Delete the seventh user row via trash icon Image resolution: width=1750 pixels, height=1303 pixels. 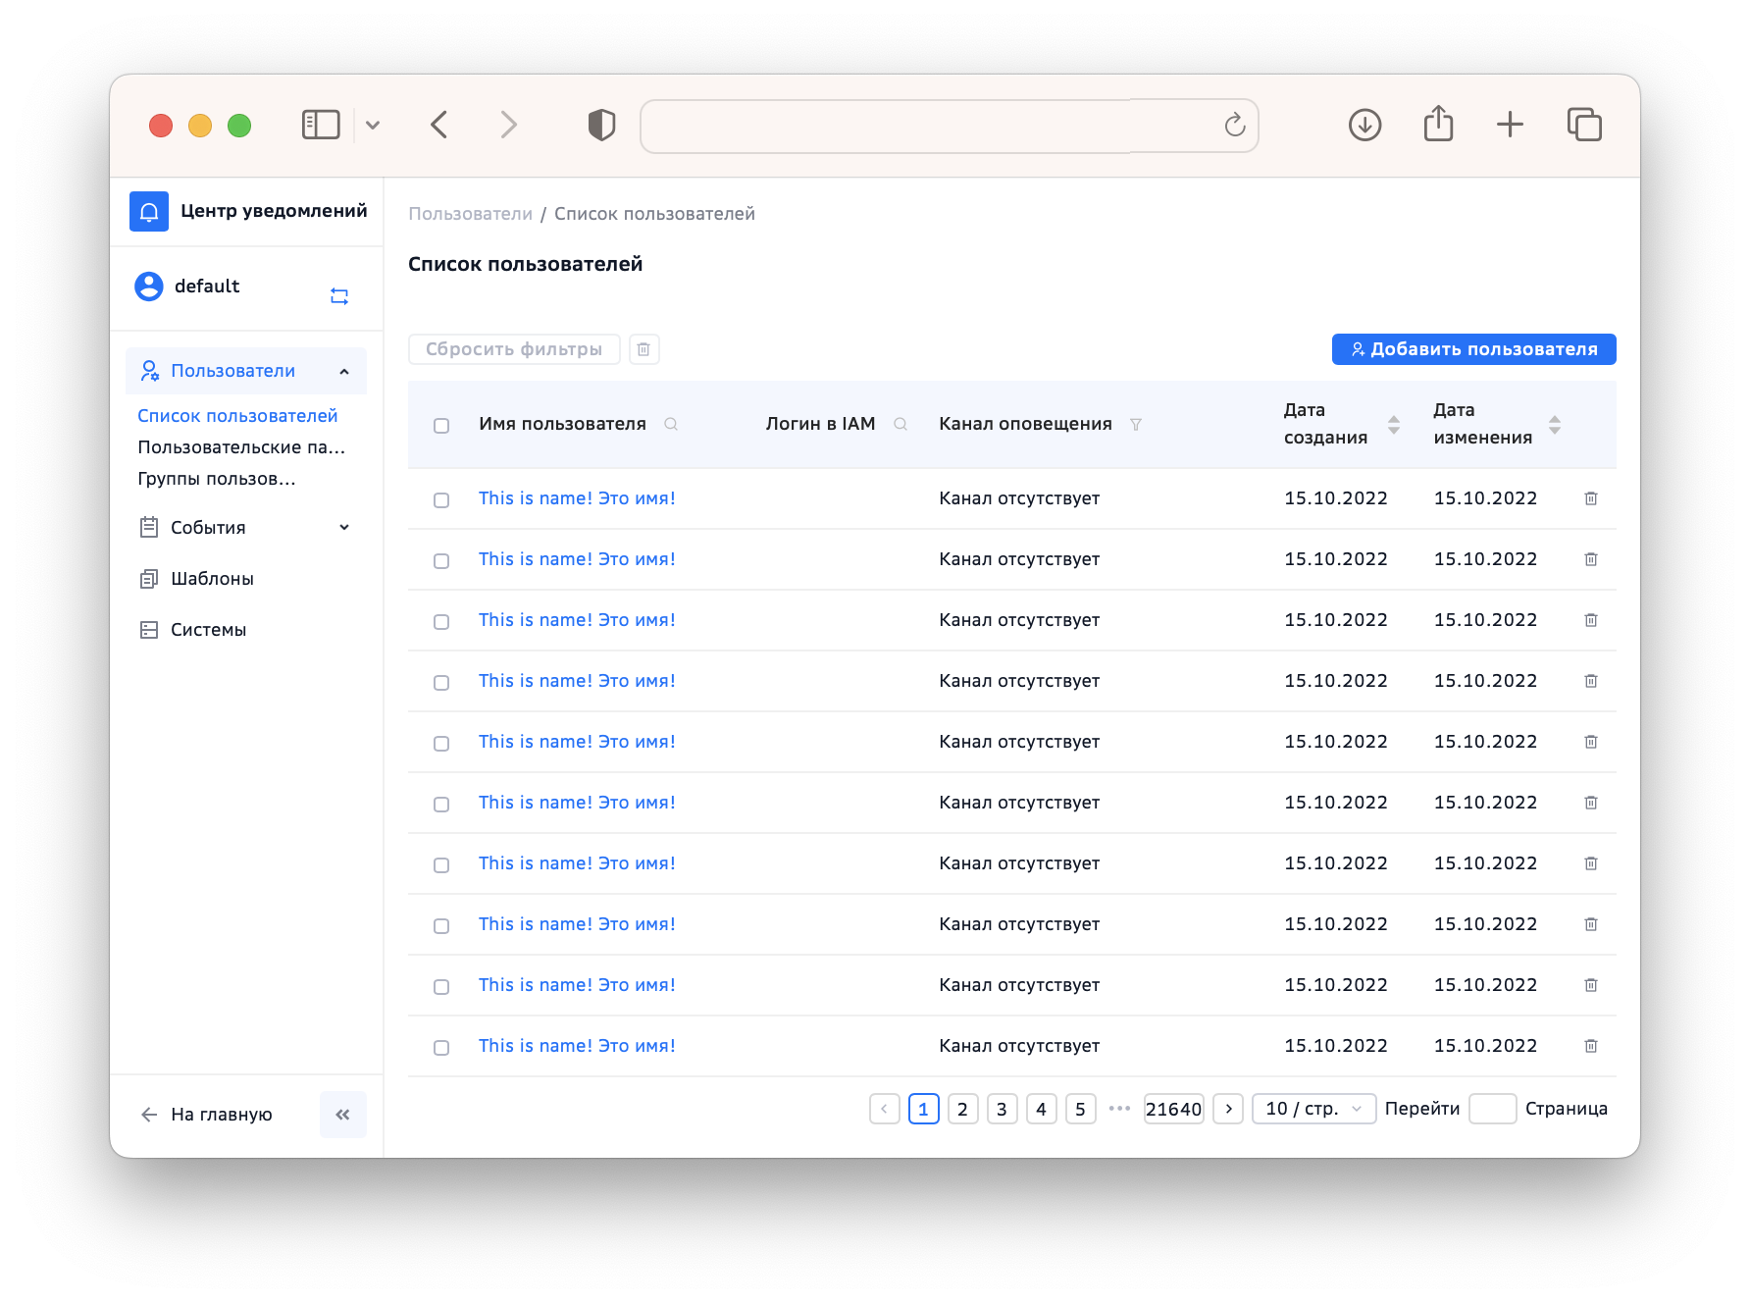click(x=1591, y=863)
